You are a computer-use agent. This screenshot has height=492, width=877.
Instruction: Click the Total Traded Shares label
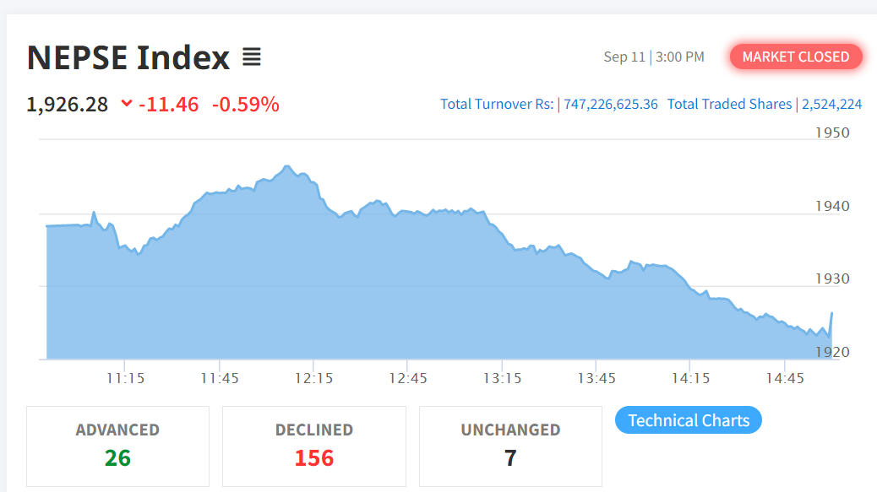tap(729, 104)
